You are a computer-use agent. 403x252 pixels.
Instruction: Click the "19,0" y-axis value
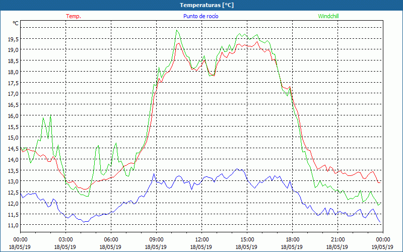pos(14,49)
